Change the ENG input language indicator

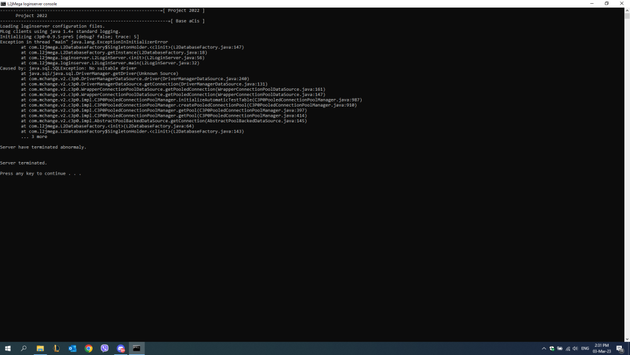(x=585, y=348)
